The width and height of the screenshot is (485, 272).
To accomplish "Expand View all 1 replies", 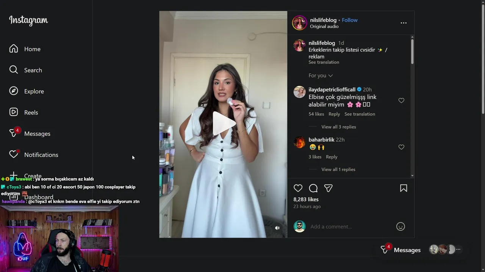I will (338, 170).
